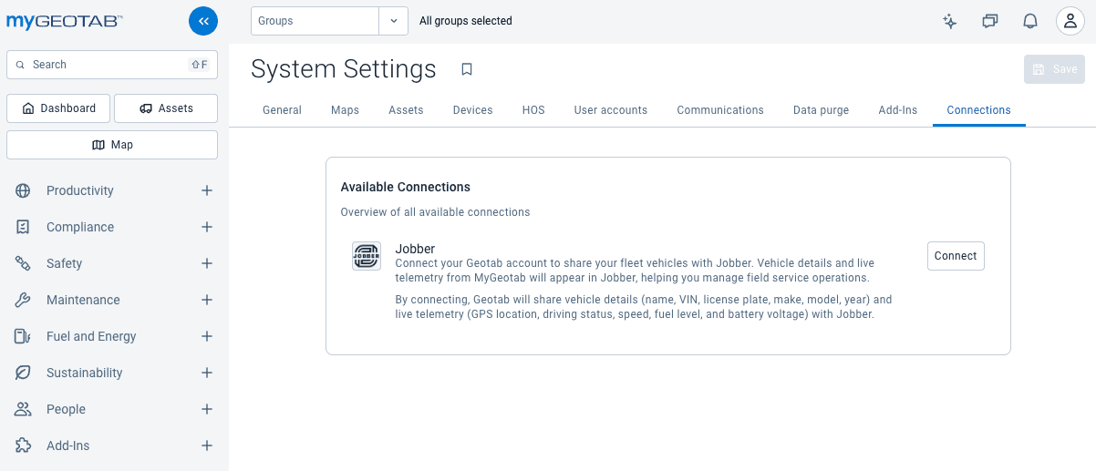Click the Fuel and Energy pump icon
The width and height of the screenshot is (1096, 471).
pyautogui.click(x=24, y=336)
